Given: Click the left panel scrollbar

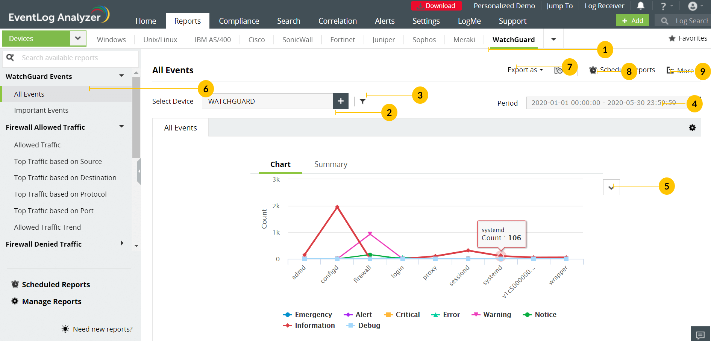Looking at the screenshot, I should tap(136, 117).
